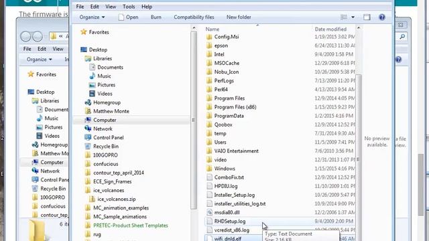The width and height of the screenshot is (429, 241).
Task: Select 100GOPRO folder in front navigation pane
Action: (101, 155)
